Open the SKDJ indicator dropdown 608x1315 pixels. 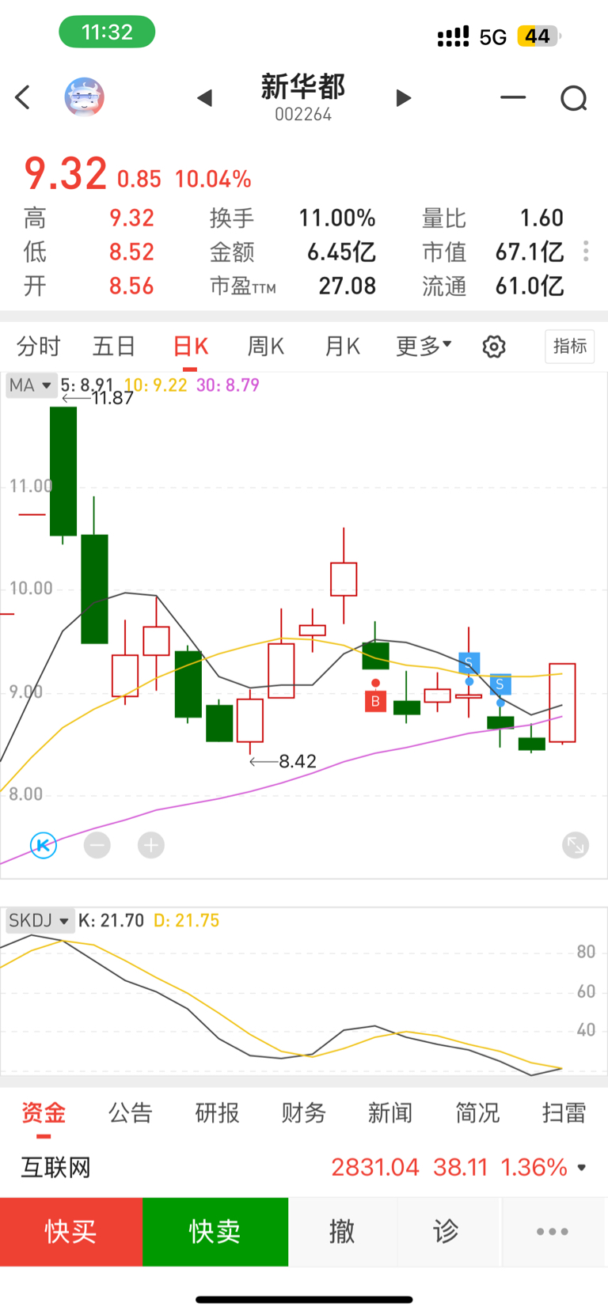[x=39, y=920]
